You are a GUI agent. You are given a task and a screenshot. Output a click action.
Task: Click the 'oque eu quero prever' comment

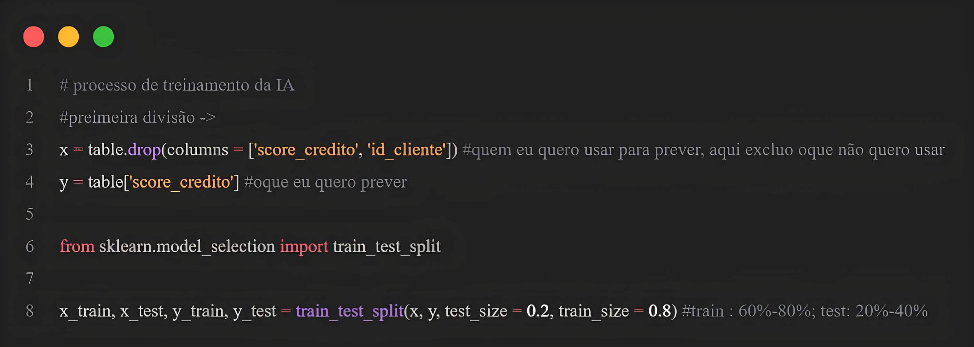(x=326, y=182)
